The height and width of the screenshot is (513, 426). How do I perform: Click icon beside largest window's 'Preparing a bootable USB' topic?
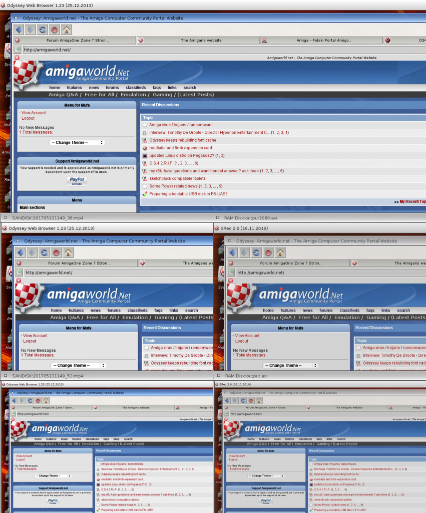click(x=145, y=194)
